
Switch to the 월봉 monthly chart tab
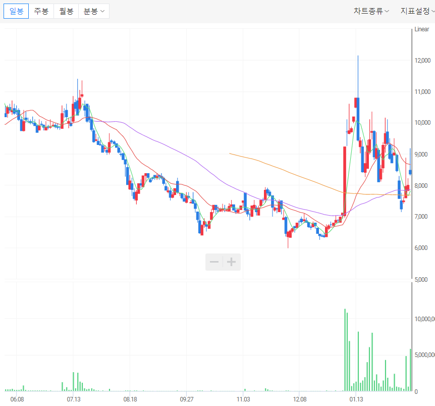tap(66, 11)
